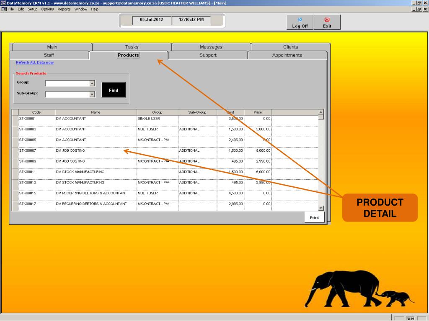Expand the Group dropdown arrow

tap(92, 83)
